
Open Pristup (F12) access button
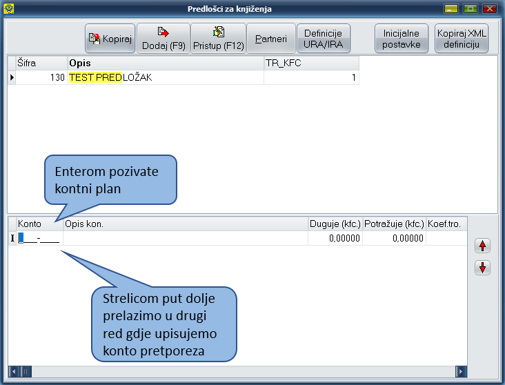218,39
